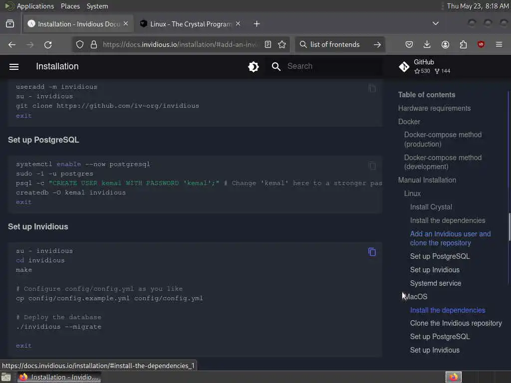Open the Extensions puzzle icon
Screen dimensions: 511x383
tap(463, 44)
